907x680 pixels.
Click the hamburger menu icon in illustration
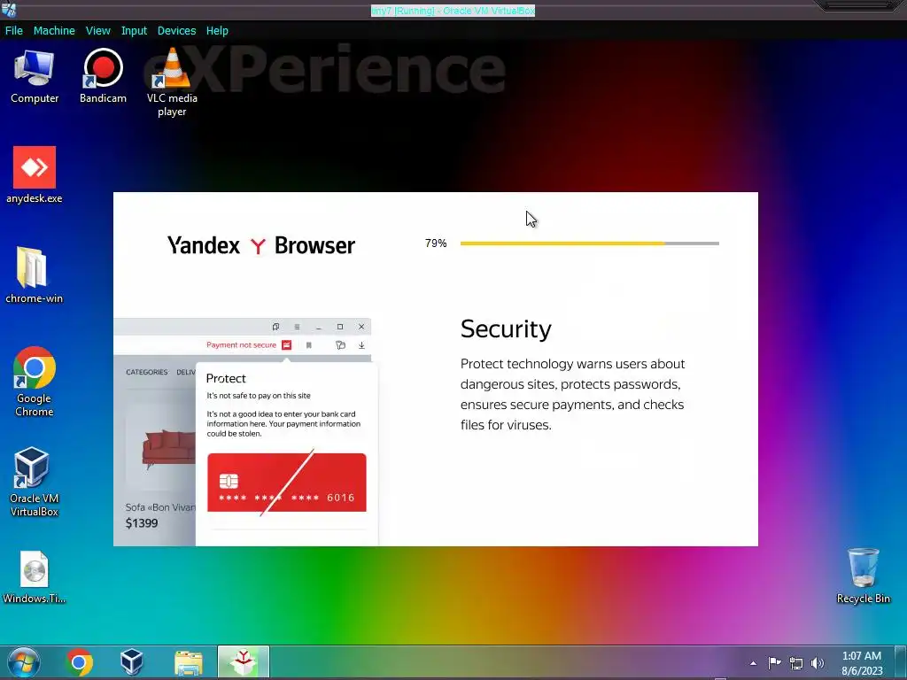point(297,327)
